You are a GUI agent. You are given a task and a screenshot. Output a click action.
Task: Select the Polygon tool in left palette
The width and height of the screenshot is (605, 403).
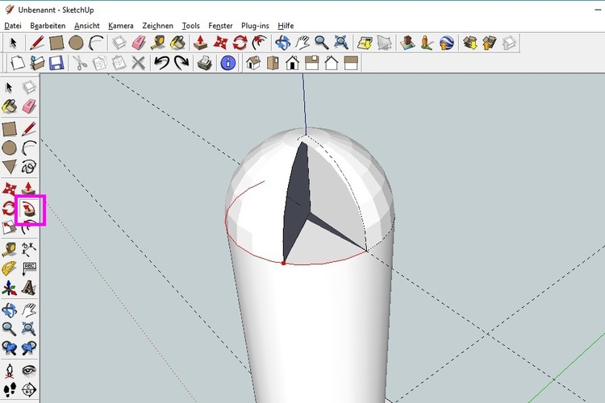(x=9, y=167)
